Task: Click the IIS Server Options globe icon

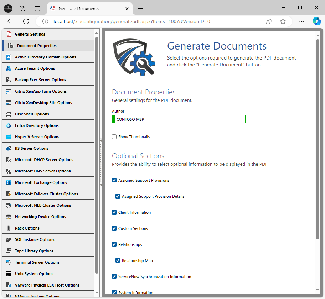Action: click(9, 148)
